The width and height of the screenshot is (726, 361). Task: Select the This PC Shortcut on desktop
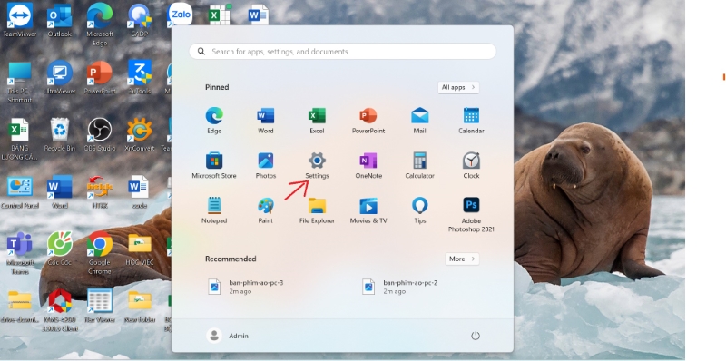(19, 82)
